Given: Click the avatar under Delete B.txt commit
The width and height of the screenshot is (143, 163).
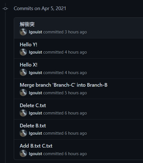Looking at the screenshot, I should (x=23, y=133).
